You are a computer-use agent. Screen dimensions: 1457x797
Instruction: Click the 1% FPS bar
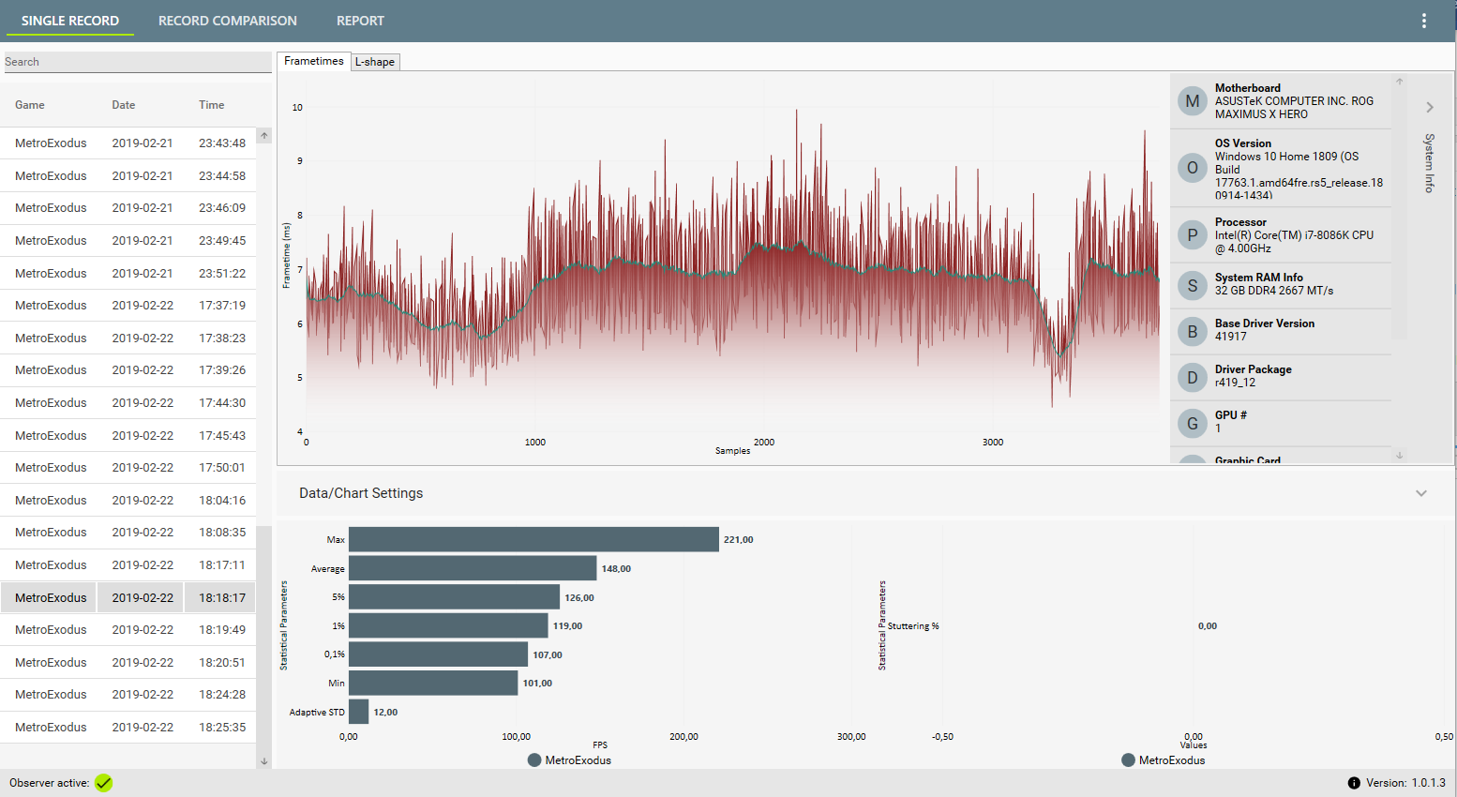pos(448,625)
